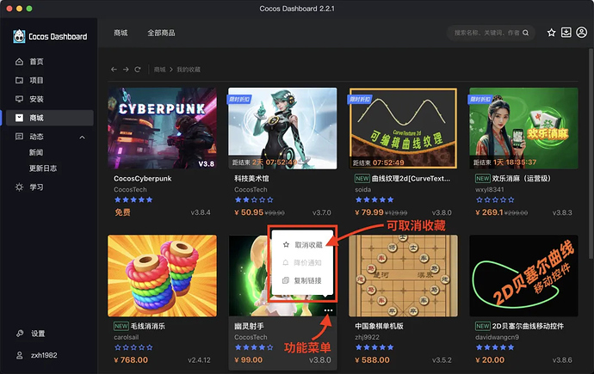The image size is (594, 374).
Task: Switch to 全部商品 tab
Action: click(161, 33)
